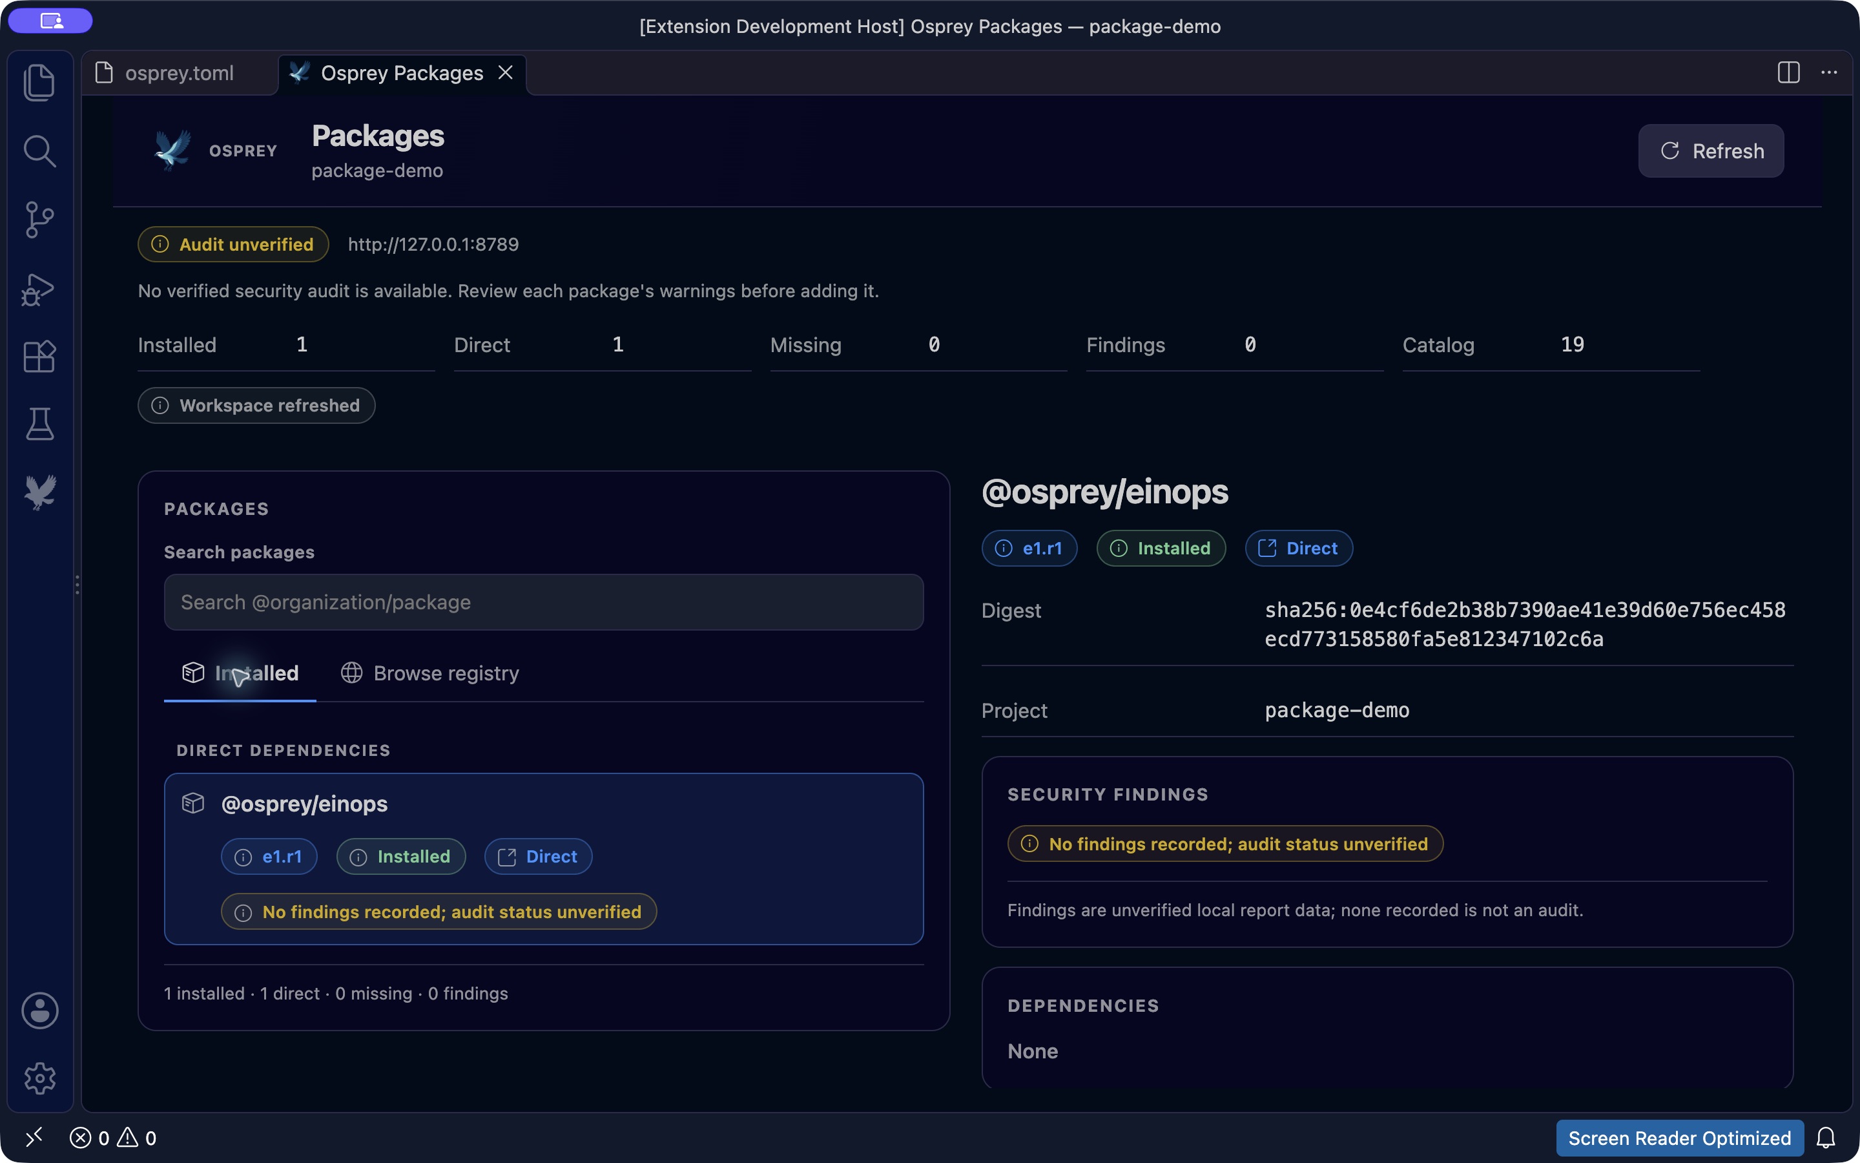Open the Search view in activity bar
This screenshot has width=1860, height=1163.
tap(39, 151)
